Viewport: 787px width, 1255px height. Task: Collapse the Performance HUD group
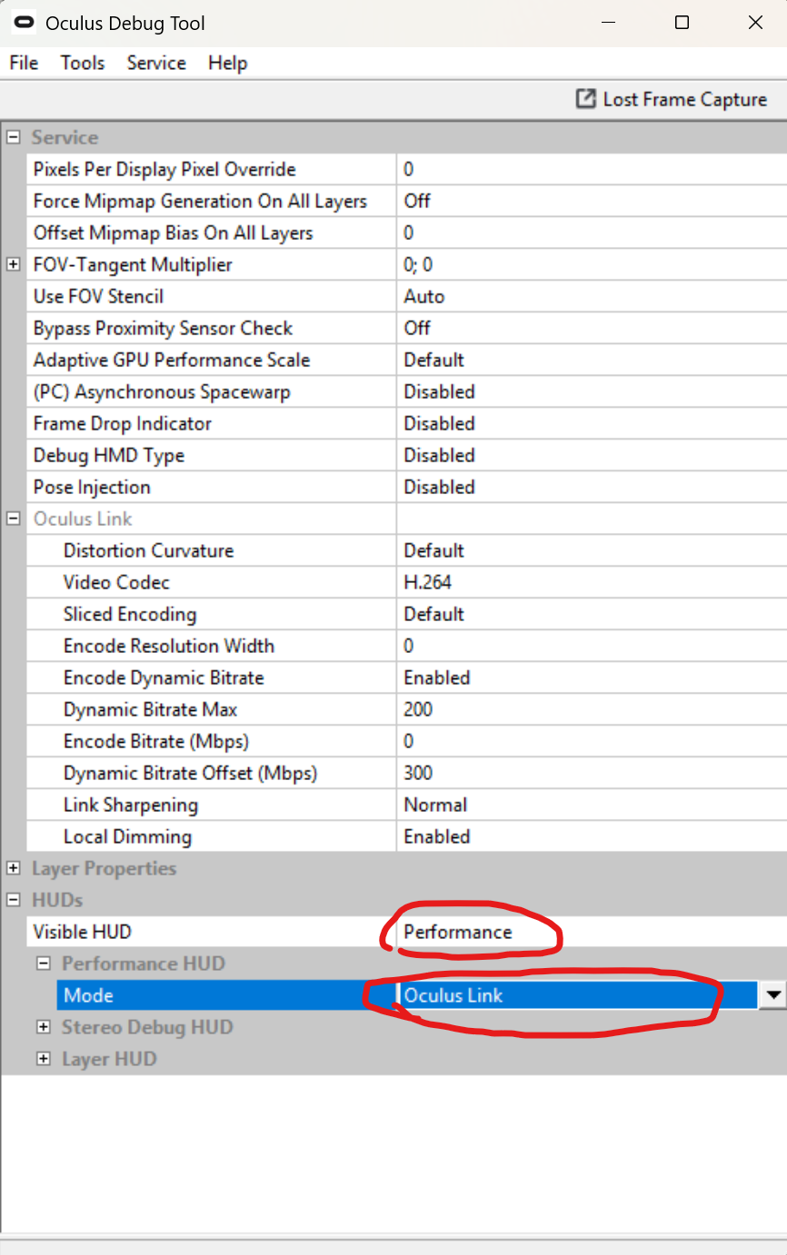click(x=43, y=963)
